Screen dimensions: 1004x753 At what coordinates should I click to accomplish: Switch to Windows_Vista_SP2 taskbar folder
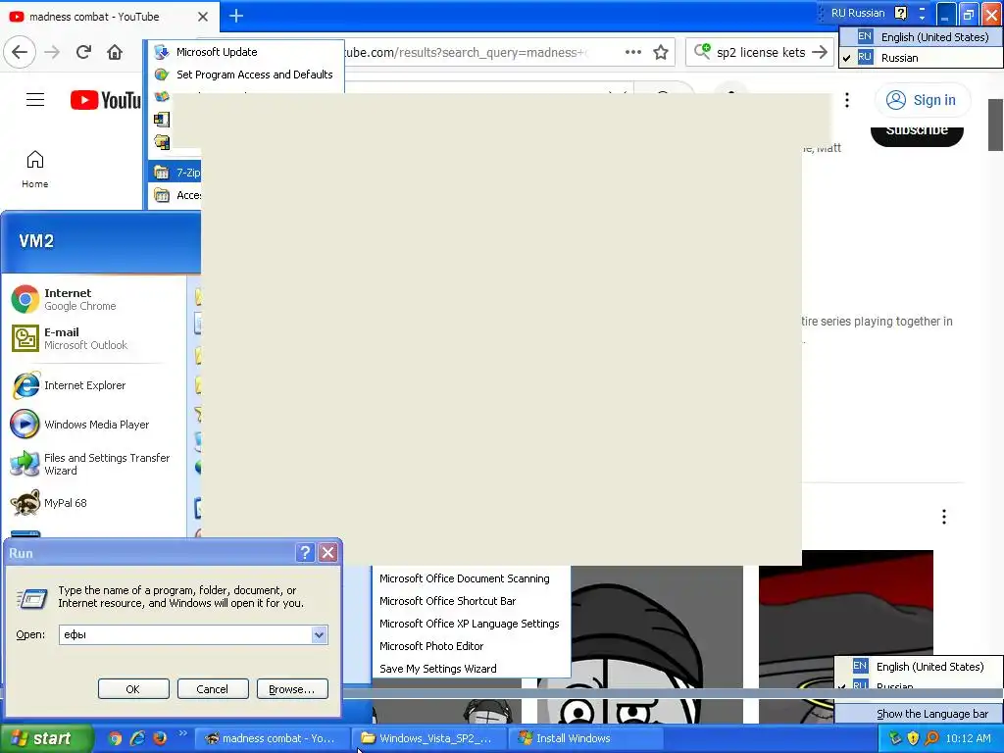(x=428, y=738)
